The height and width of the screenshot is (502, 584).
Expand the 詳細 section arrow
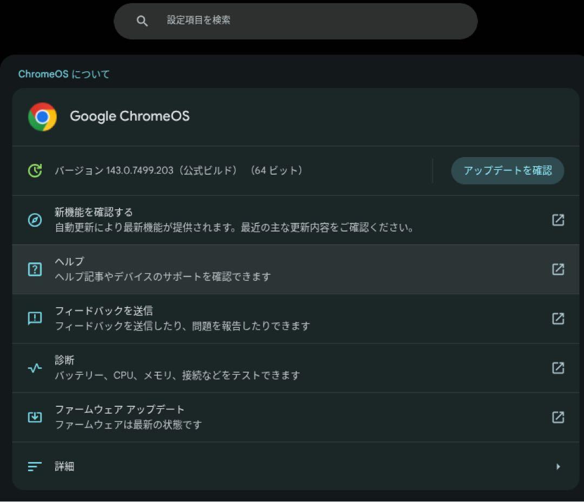tap(558, 466)
